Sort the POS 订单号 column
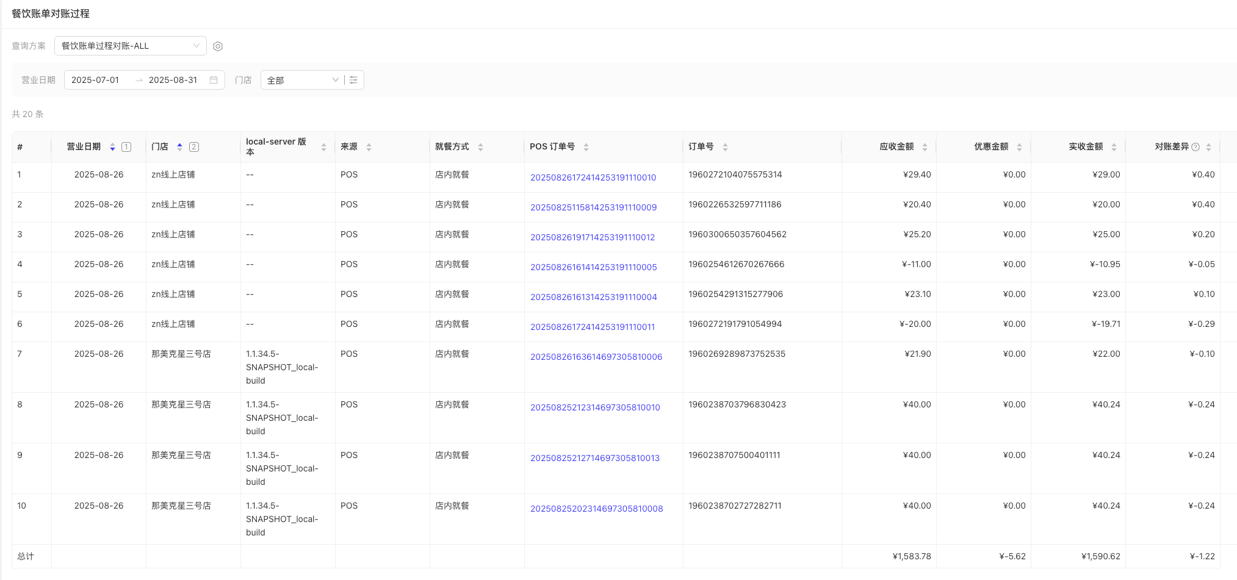Viewport: 1237px width, 580px height. (x=586, y=147)
